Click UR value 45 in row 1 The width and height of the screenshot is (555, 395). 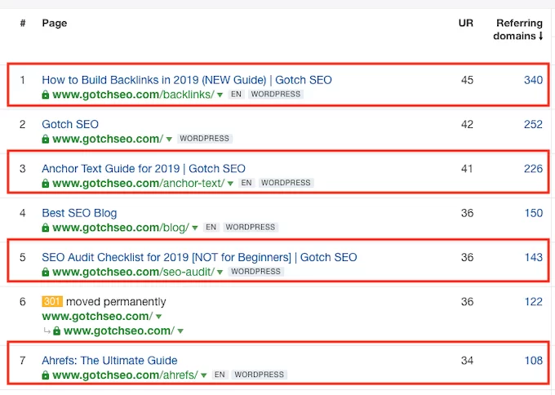click(x=467, y=80)
